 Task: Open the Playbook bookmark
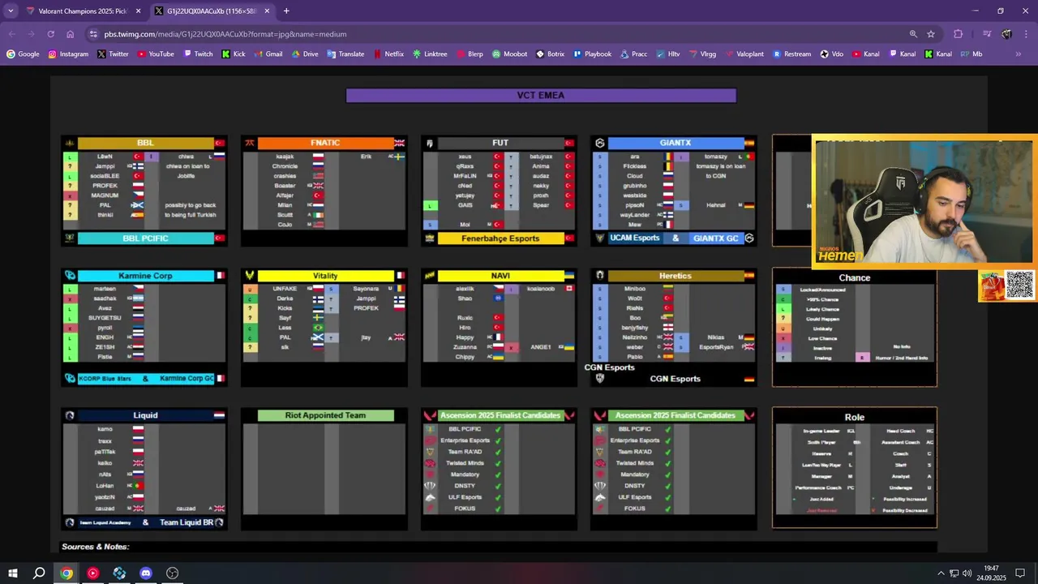(x=592, y=54)
